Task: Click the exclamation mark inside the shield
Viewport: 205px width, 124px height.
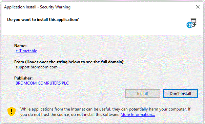Action: [x=12, y=111]
